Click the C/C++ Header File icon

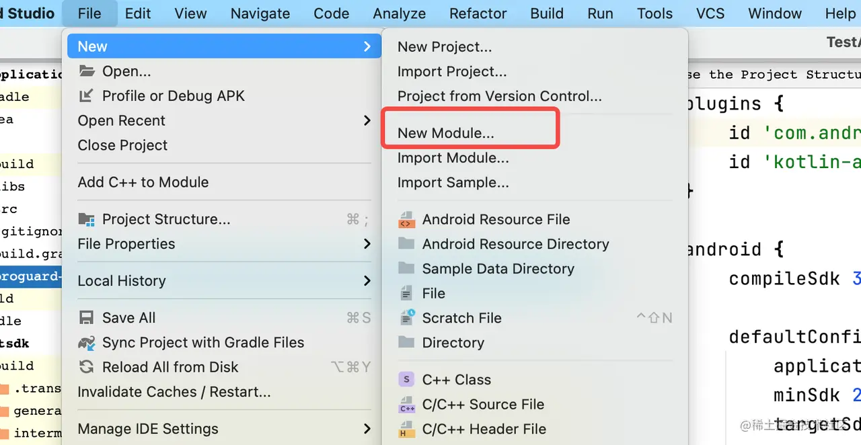tap(406, 429)
